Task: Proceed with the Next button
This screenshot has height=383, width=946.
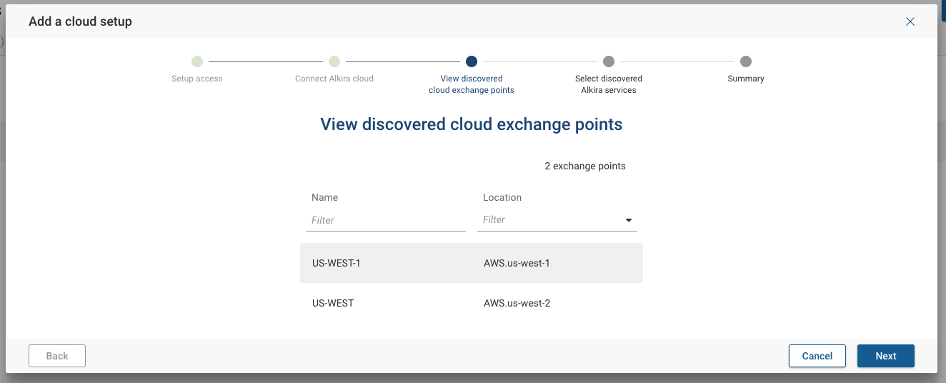Action: pos(886,356)
